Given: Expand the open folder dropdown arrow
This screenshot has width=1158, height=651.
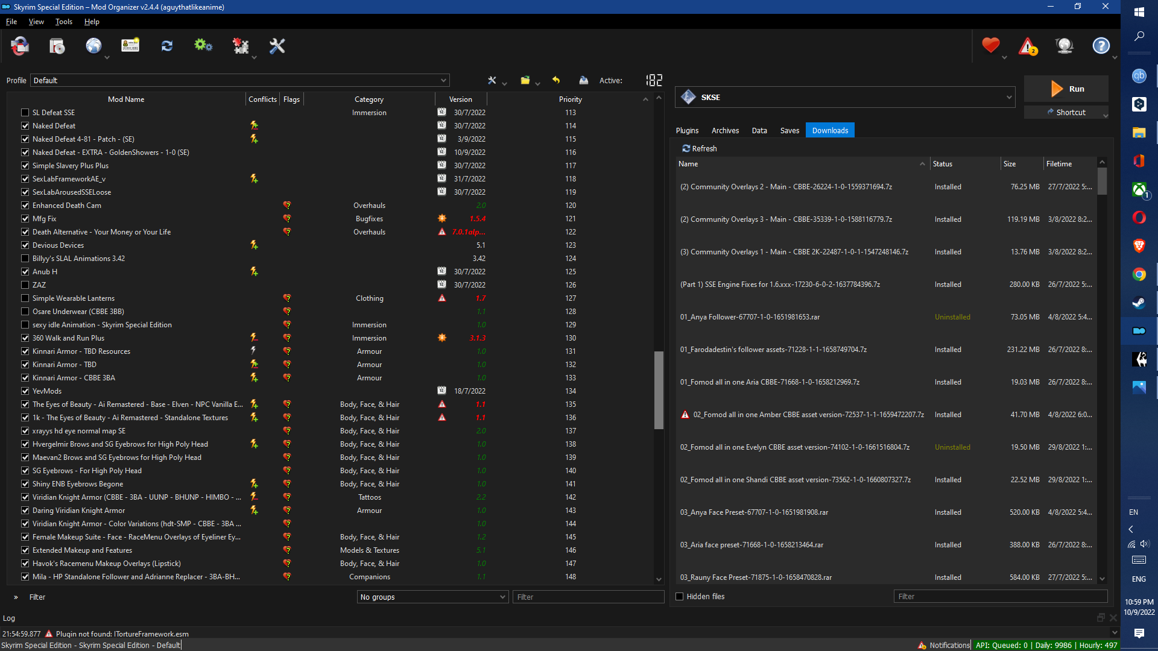Looking at the screenshot, I should click(537, 83).
